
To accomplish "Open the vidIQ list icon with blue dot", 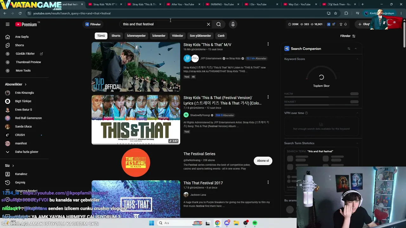I will [x=334, y=24].
